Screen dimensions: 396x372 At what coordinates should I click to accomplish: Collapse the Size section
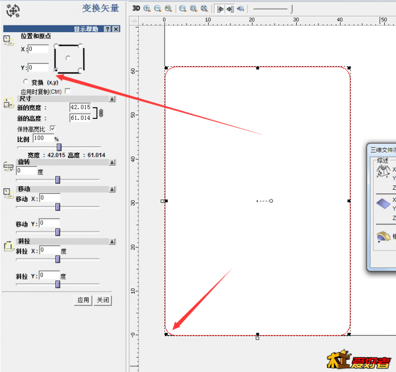pyautogui.click(x=112, y=99)
